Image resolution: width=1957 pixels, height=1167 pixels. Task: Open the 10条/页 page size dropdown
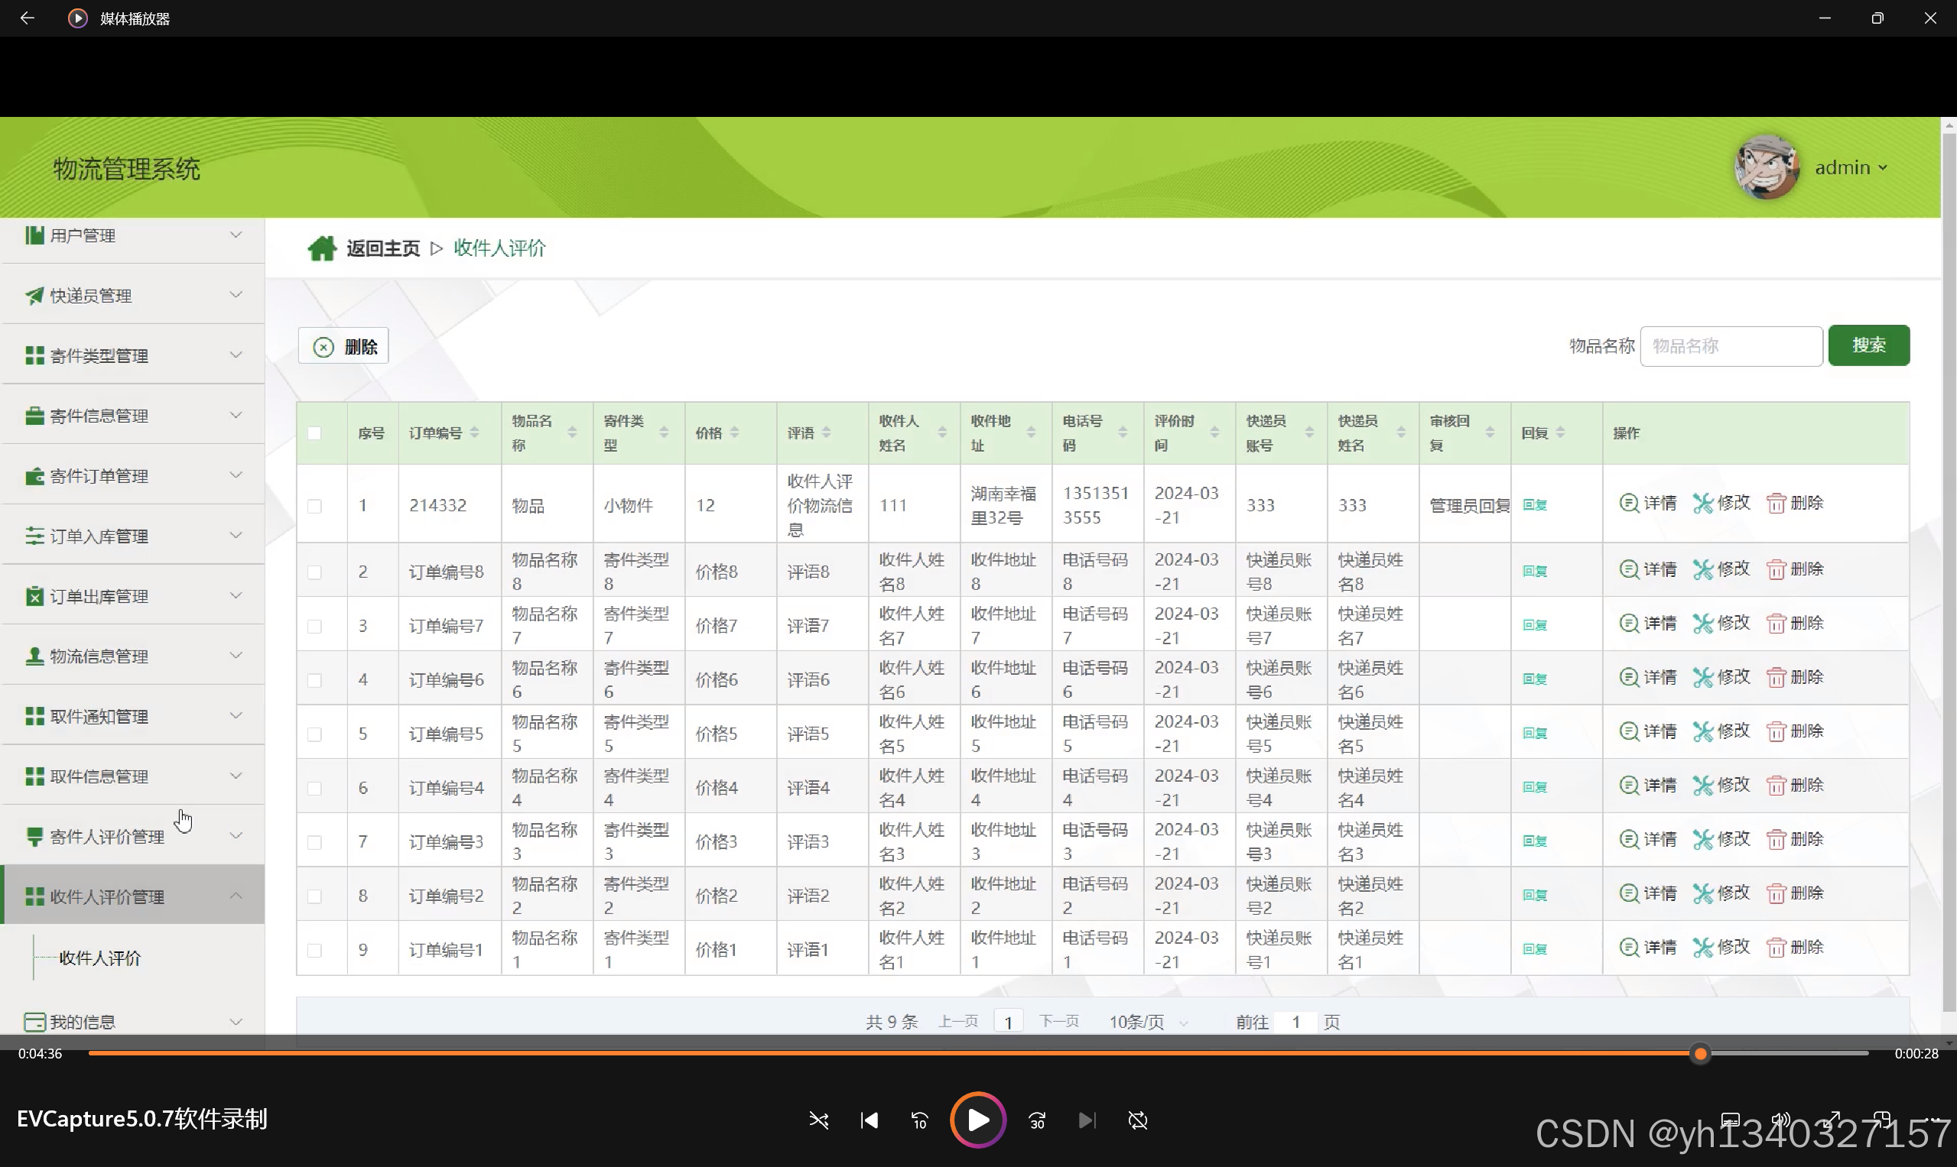coord(1147,1022)
